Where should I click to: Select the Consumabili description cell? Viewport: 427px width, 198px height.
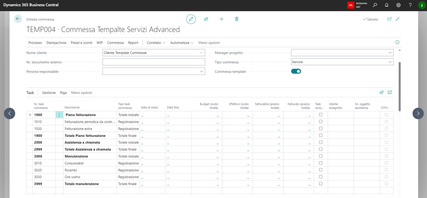click(90, 163)
